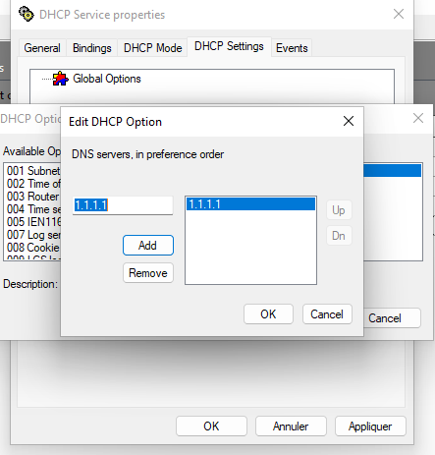Click the Appliquer button
Image resolution: width=435 pixels, height=455 pixels.
pyautogui.click(x=370, y=427)
